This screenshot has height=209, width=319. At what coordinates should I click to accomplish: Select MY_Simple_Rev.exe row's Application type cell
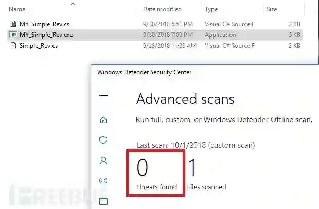[x=220, y=34]
